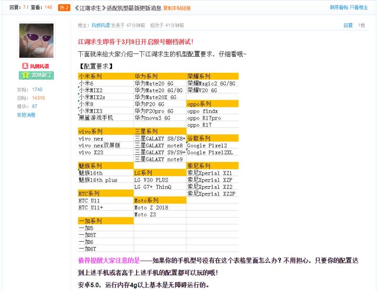Click the 索尼Xperial XZ2P cell

coord(213,193)
